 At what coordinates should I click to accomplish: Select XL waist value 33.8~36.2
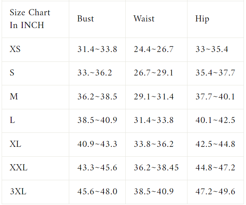click(x=154, y=144)
